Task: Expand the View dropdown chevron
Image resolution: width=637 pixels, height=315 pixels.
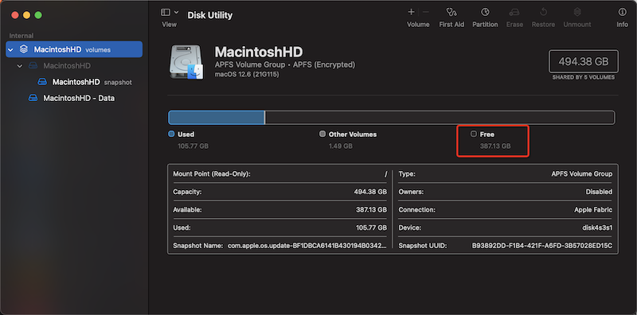Action: (176, 12)
